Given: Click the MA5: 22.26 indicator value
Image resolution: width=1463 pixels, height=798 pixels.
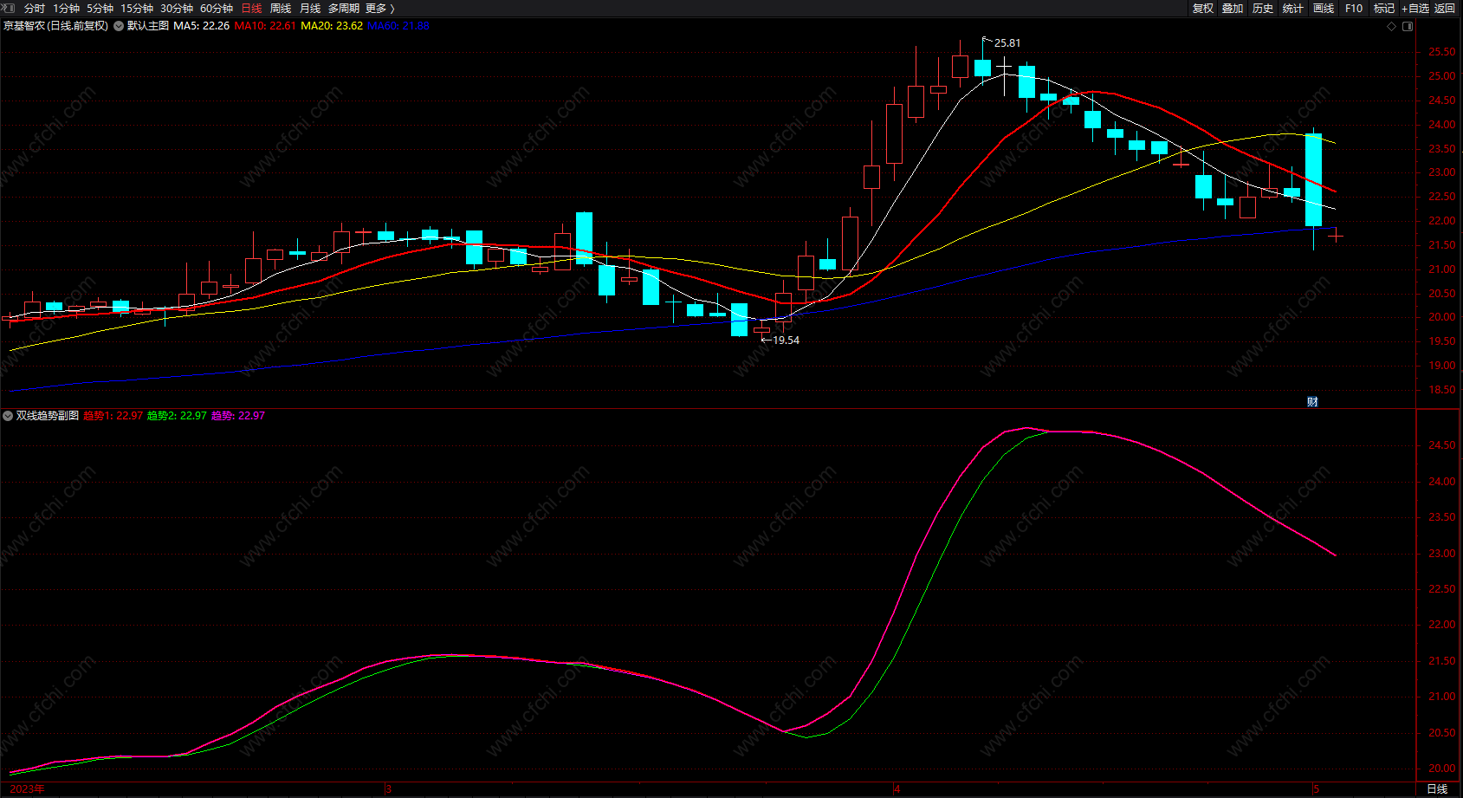Looking at the screenshot, I should 202,26.
